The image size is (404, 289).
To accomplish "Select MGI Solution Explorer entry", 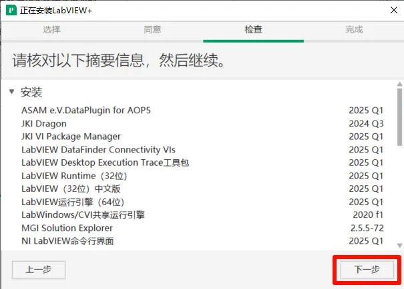I will [x=202, y=228].
